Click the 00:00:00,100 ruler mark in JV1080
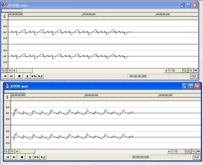 [x=89, y=14]
